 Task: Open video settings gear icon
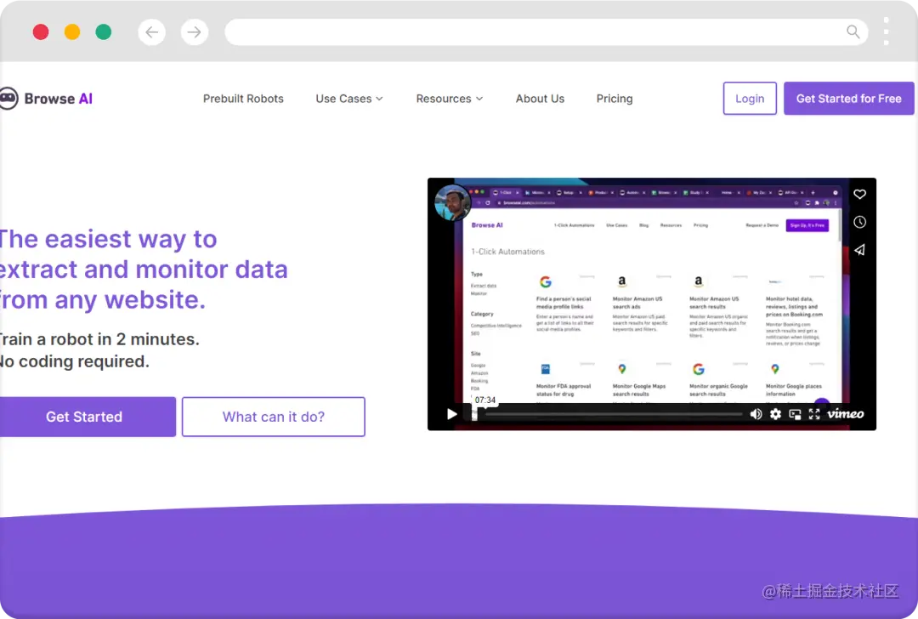775,414
